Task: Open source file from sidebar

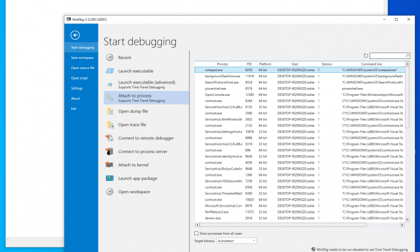Action: point(81,68)
